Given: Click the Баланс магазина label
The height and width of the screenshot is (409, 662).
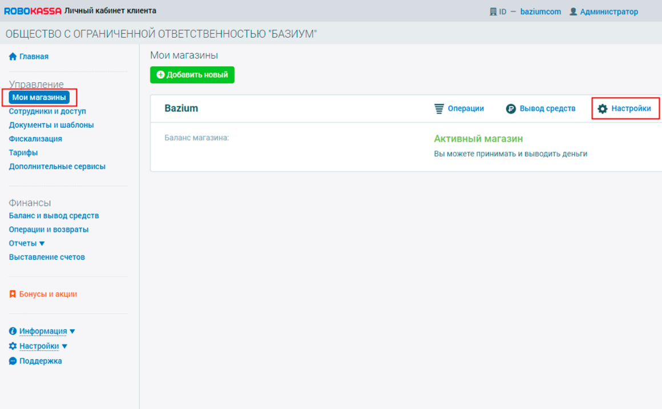Looking at the screenshot, I should pos(197,138).
